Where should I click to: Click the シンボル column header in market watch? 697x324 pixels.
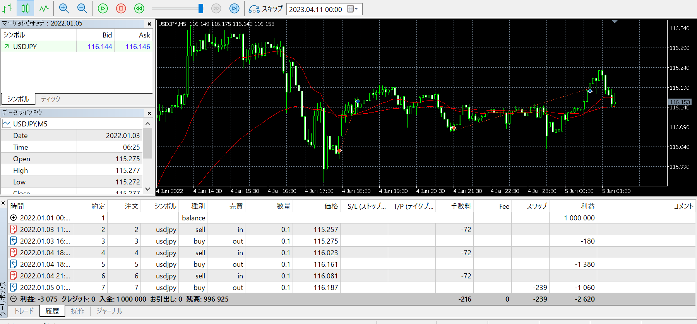coord(14,35)
